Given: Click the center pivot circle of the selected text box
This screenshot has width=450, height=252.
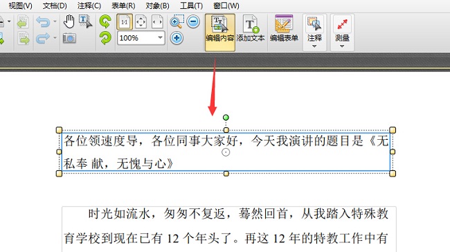Looking at the screenshot, I should (x=226, y=152).
